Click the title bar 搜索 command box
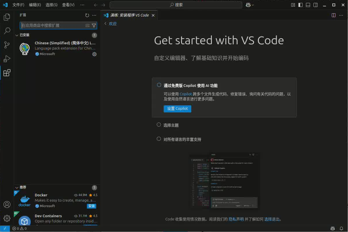 tap(176, 5)
